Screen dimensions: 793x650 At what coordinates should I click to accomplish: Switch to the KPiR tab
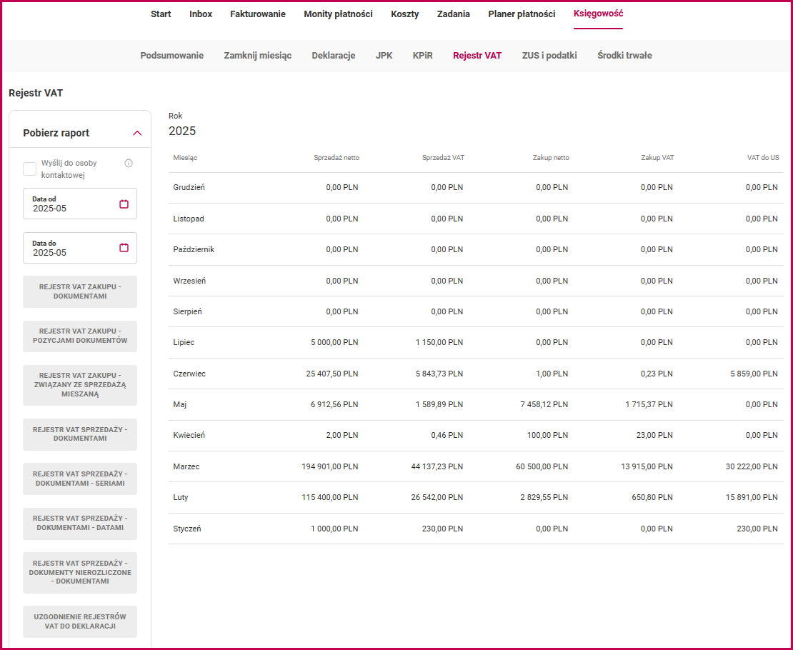tap(423, 56)
